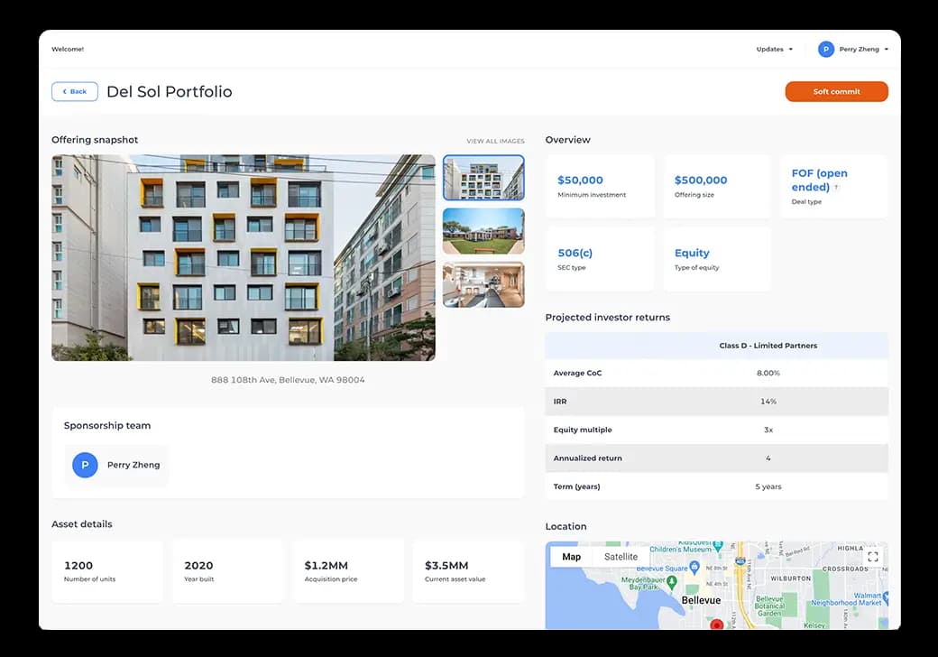938x657 pixels.
Task: Click the red location pin on map
Action: 717,625
